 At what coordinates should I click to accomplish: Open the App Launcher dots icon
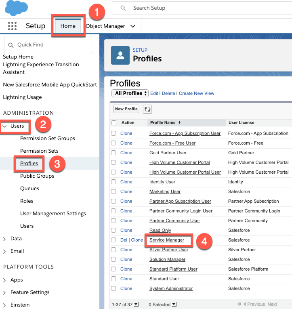12,26
